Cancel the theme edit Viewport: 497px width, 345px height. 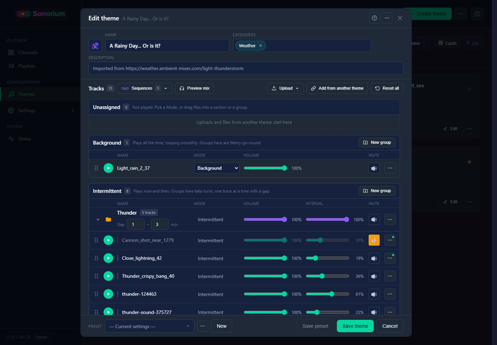coord(390,326)
